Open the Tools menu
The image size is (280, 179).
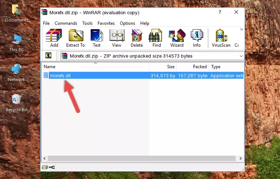(87, 23)
